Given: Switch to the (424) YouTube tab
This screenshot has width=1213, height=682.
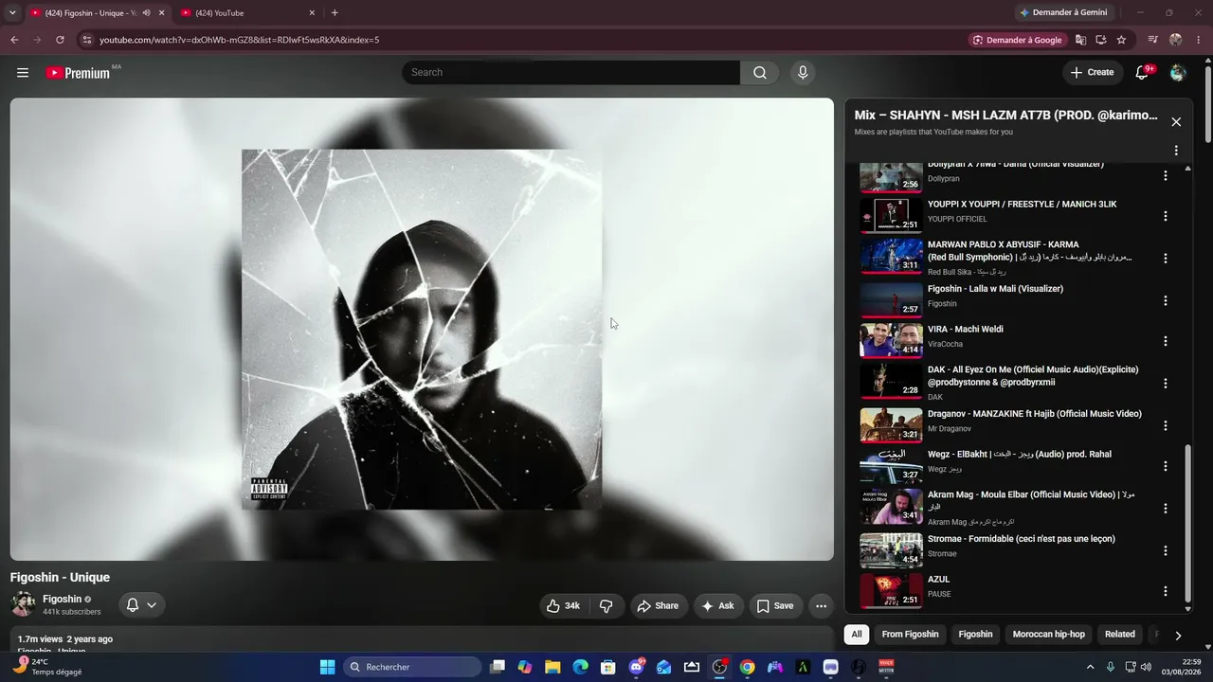Looking at the screenshot, I should 248,13.
